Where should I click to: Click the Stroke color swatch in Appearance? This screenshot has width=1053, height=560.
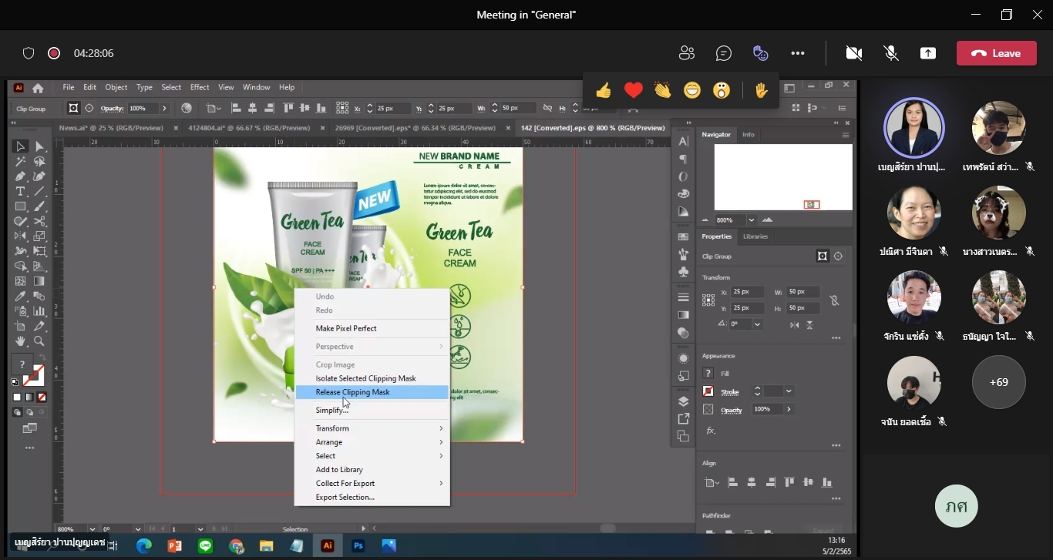tap(708, 391)
